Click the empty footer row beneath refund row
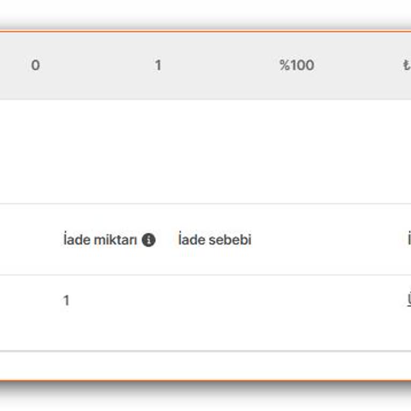The width and height of the screenshot is (411, 411). [205, 365]
